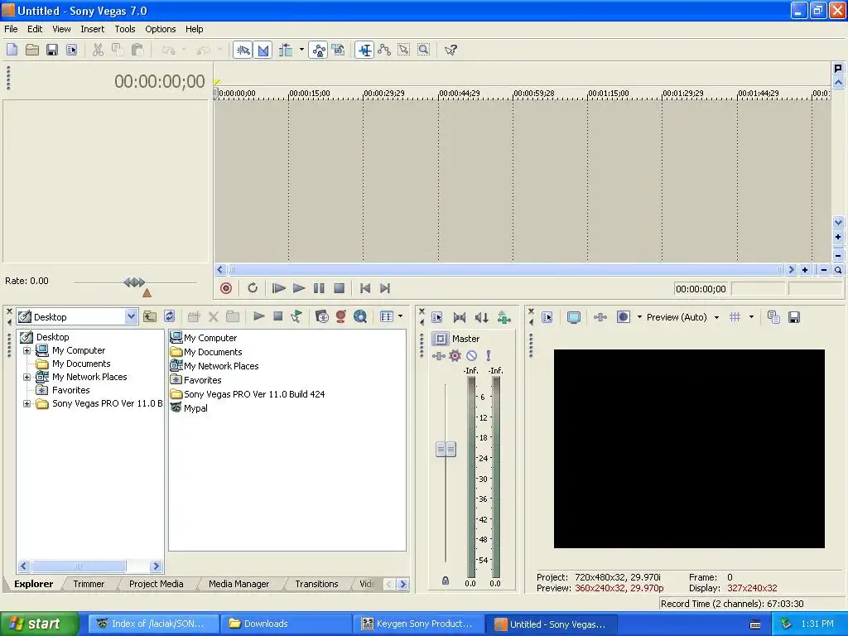Image resolution: width=848 pixels, height=636 pixels.
Task: Expand Sony Vegas PRO Ver 11.0 tree node
Action: (x=26, y=403)
